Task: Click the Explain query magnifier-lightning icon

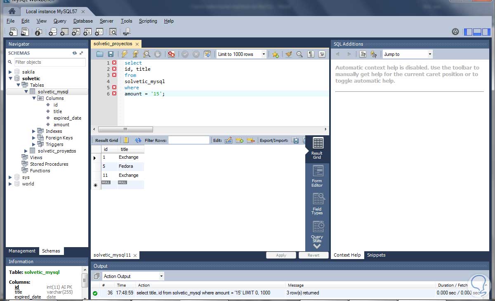Action: (x=146, y=54)
